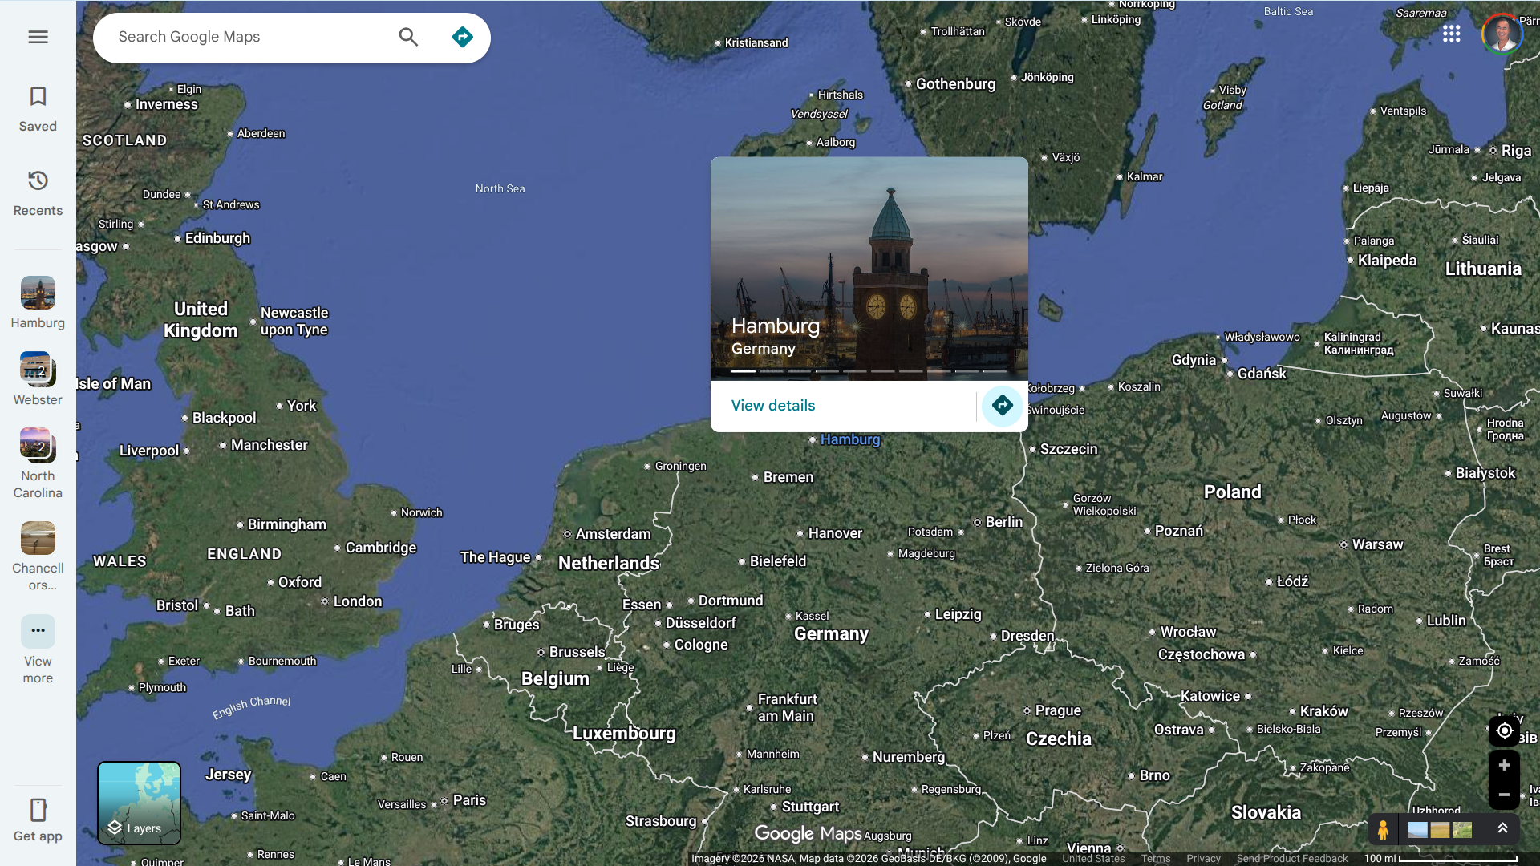Screen dimensions: 1540x866
Task: Open the Google apps grid
Action: click(1451, 34)
